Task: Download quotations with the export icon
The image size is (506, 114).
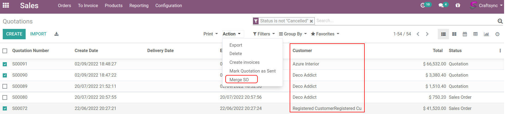Action: [x=56, y=34]
